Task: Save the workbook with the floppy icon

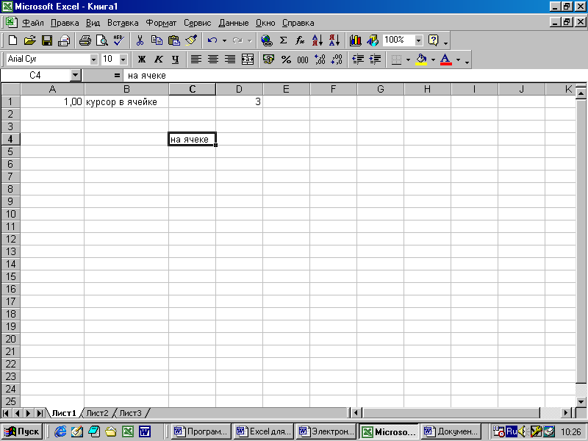Action: [x=47, y=40]
